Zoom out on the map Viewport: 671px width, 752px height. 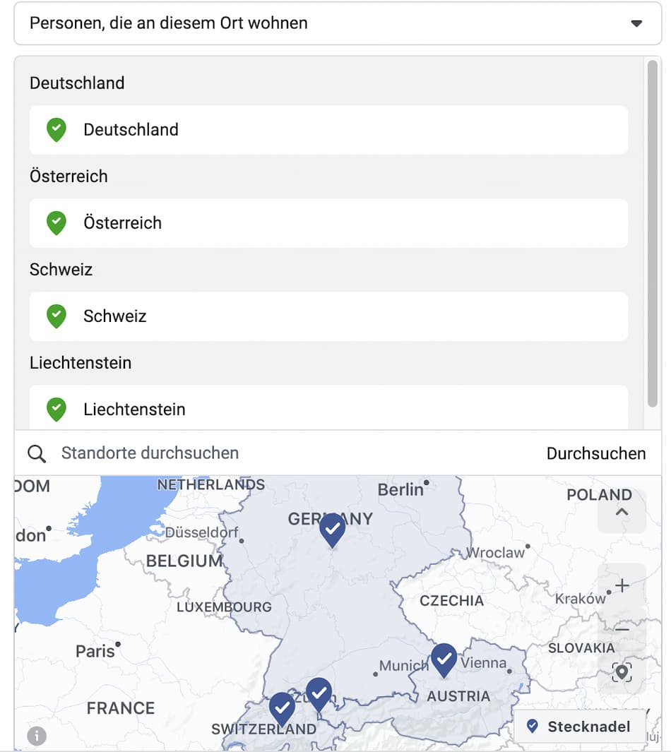(622, 628)
